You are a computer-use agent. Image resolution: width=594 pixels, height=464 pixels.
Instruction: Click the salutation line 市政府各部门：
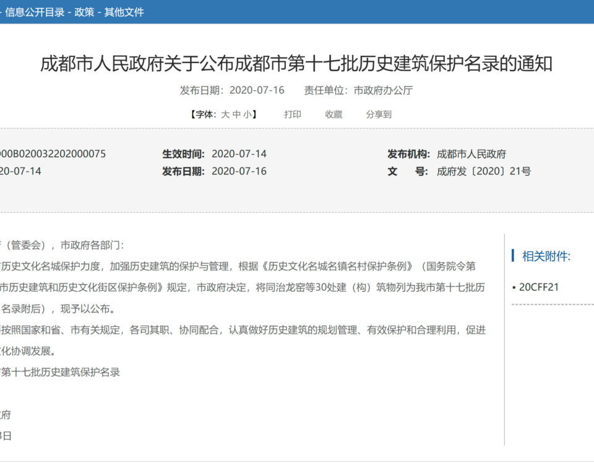62,245
